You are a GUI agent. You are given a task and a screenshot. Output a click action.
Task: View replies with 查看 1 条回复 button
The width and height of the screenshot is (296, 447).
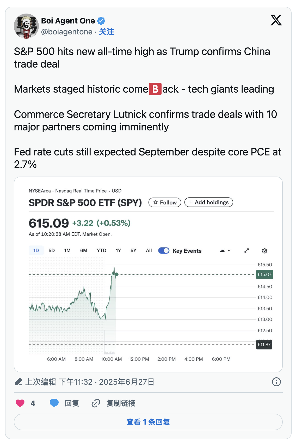(x=148, y=422)
